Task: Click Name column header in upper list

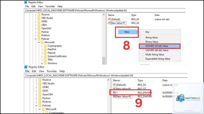Action: point(111,15)
